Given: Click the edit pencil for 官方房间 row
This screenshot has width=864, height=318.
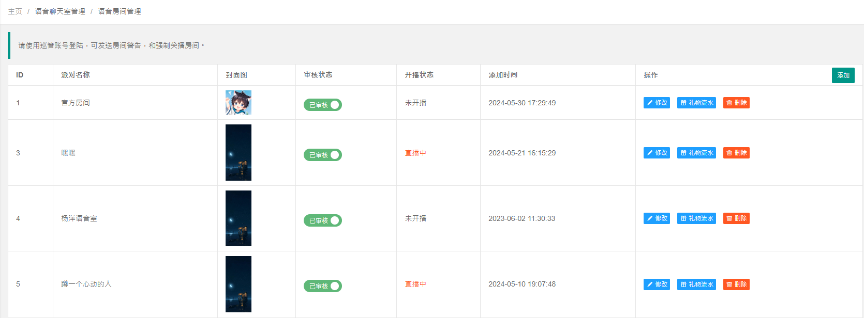Looking at the screenshot, I should 657,103.
